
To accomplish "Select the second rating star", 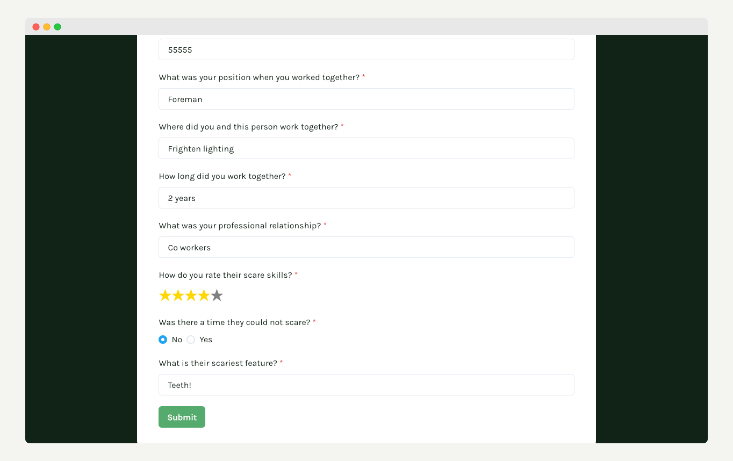I will (x=178, y=296).
